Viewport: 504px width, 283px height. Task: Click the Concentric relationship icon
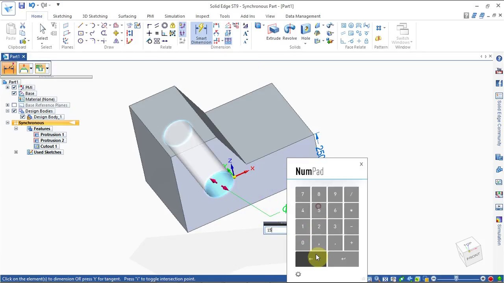point(165,26)
